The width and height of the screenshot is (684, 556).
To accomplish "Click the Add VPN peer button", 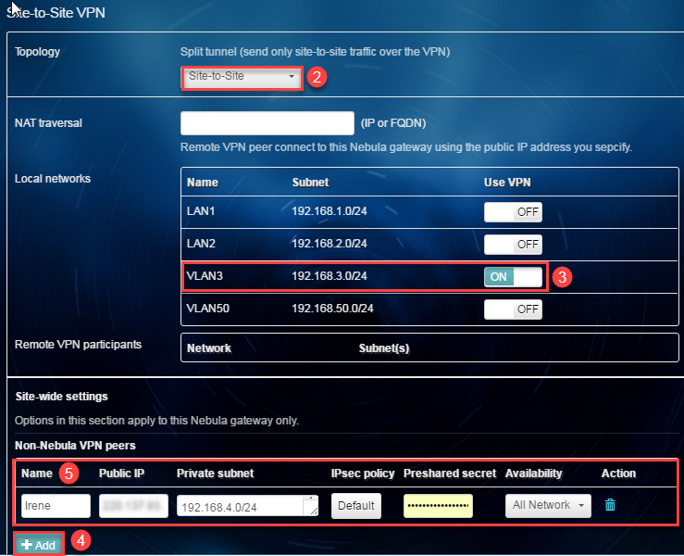I will [x=38, y=544].
